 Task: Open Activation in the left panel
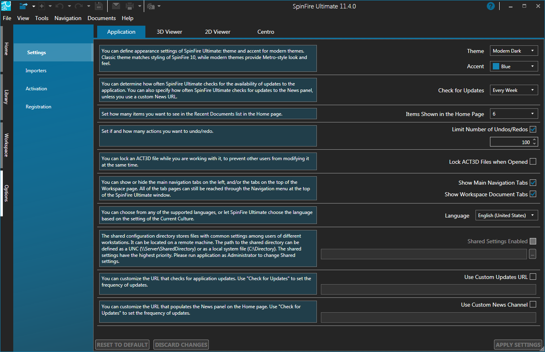coord(53,89)
